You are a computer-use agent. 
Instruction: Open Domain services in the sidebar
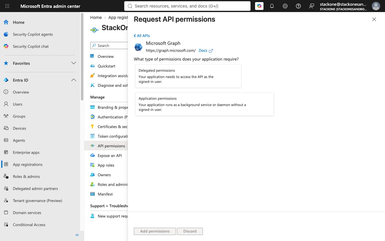pos(27,213)
